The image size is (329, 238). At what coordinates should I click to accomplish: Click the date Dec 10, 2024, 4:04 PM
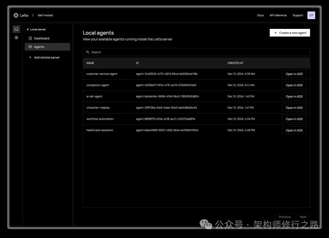click(x=241, y=119)
